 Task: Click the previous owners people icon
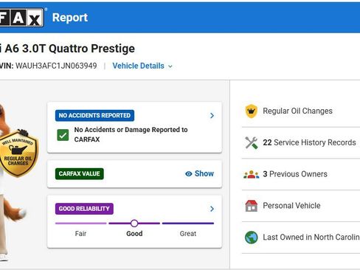(x=252, y=174)
